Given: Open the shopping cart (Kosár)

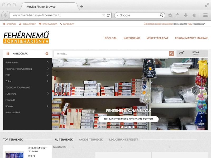Looking at the screenshot, I should pyautogui.click(x=192, y=54).
